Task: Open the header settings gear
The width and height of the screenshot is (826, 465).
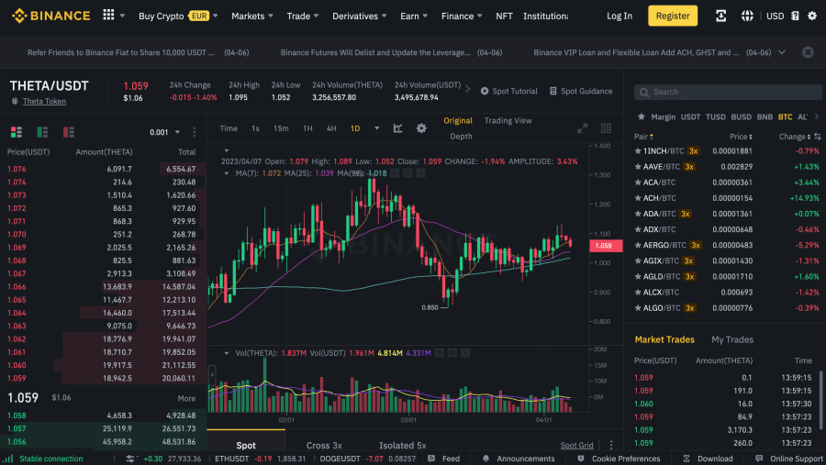Action: point(812,16)
